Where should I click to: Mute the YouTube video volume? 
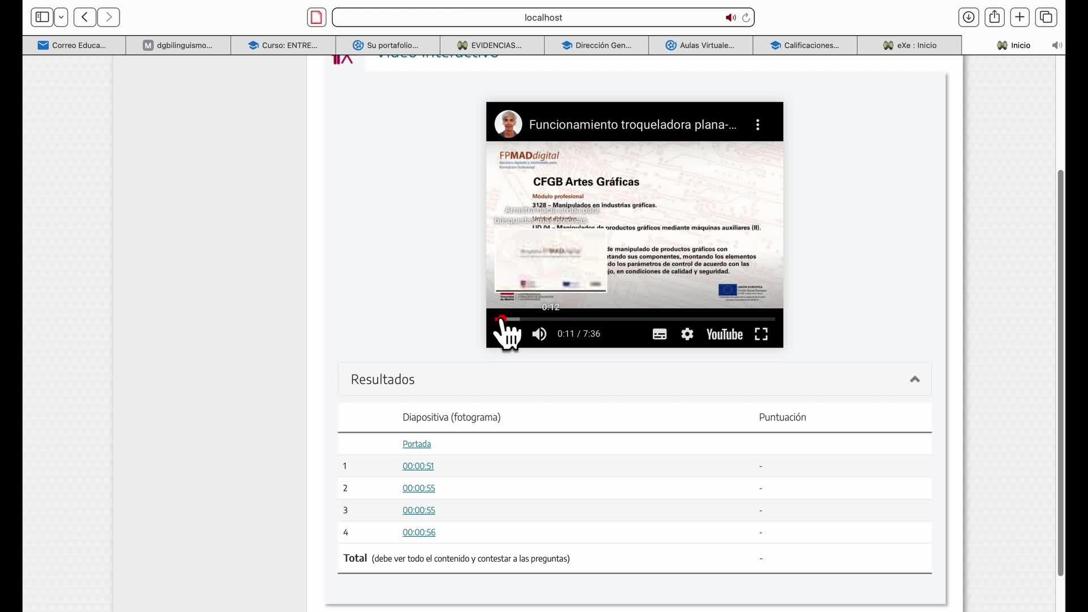click(539, 334)
